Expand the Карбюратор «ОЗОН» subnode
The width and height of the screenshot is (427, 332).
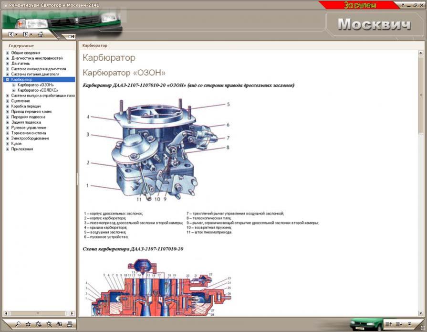point(14,85)
